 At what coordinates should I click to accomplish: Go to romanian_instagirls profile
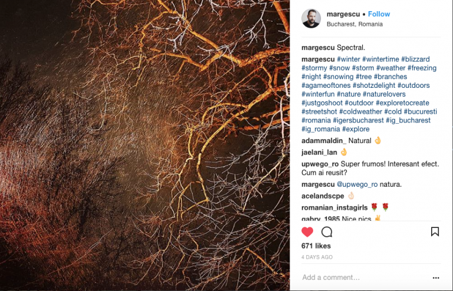pos(334,208)
